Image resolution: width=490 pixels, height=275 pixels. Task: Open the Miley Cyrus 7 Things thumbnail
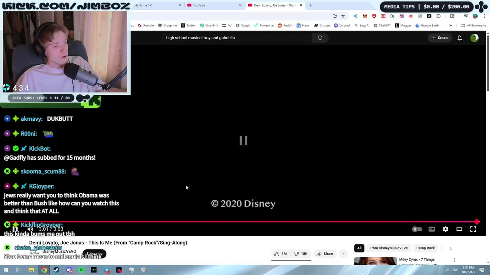[376, 261]
